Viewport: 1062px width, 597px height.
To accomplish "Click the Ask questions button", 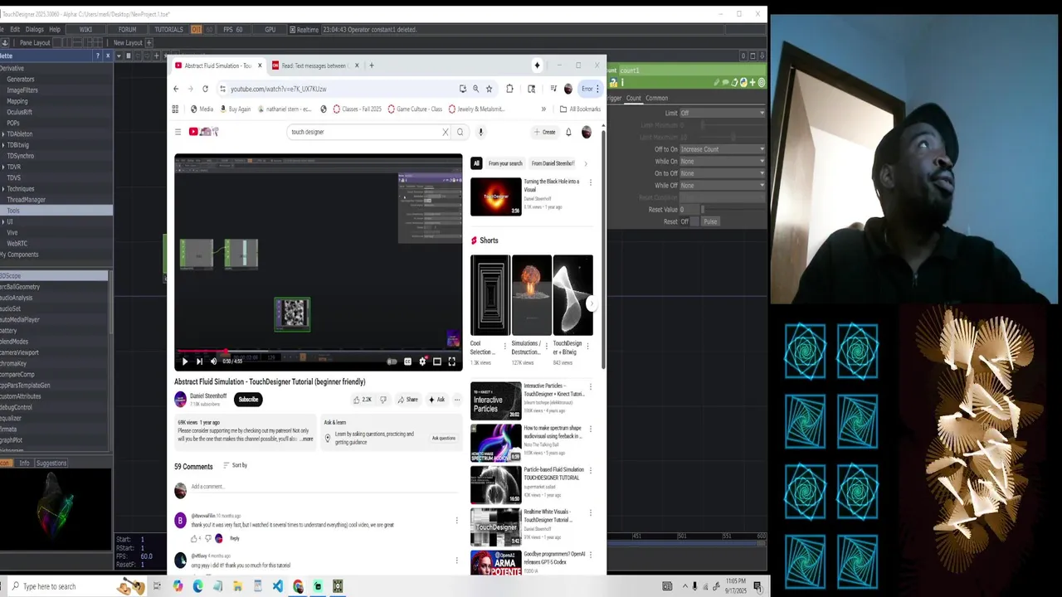I will (x=443, y=438).
